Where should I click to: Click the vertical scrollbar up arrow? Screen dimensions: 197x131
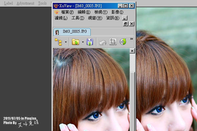(x=132, y=51)
